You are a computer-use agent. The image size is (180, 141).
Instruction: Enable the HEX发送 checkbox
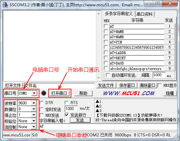[42, 115]
